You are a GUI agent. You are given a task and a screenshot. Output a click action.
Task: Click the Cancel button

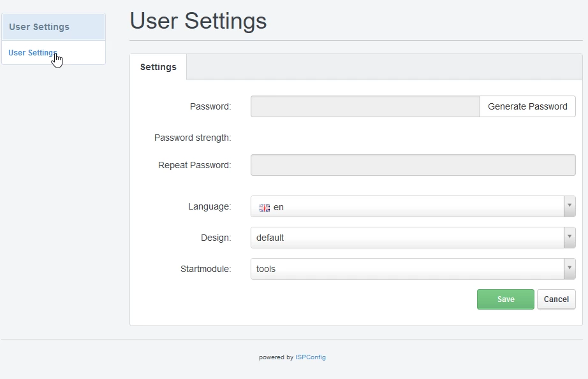[x=555, y=299]
